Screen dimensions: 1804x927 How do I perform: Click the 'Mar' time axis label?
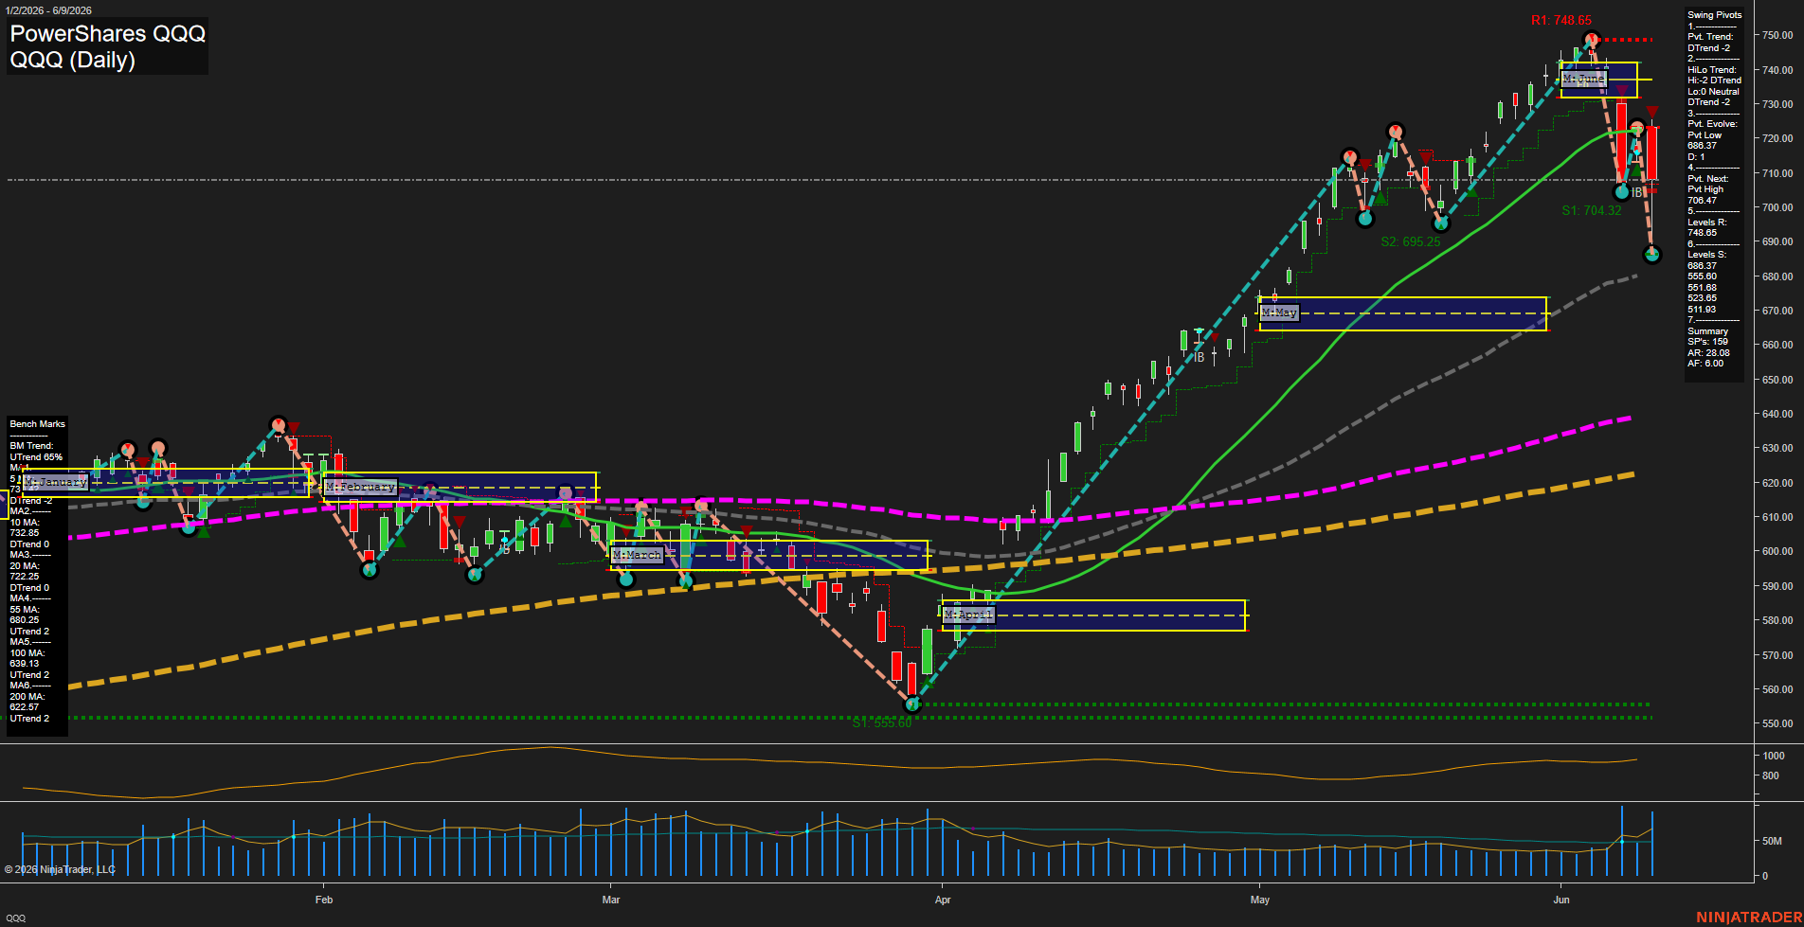(x=611, y=900)
